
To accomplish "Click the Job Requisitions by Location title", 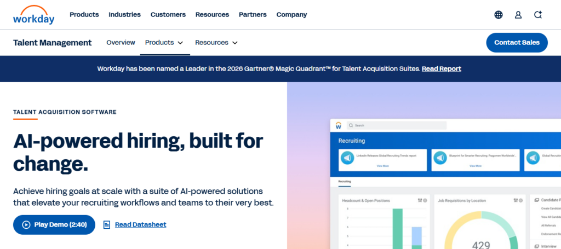I will (462, 201).
